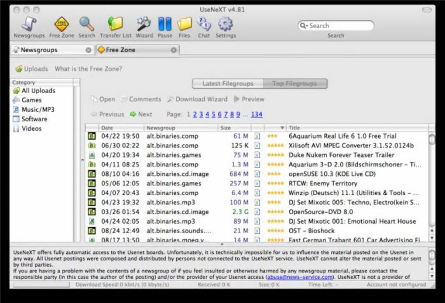The height and width of the screenshot is (303, 445).
Task: Click into the Search input field
Action: (336, 26)
